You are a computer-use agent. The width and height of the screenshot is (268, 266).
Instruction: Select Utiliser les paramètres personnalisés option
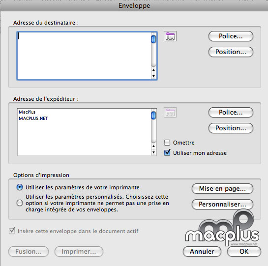pos(20,203)
